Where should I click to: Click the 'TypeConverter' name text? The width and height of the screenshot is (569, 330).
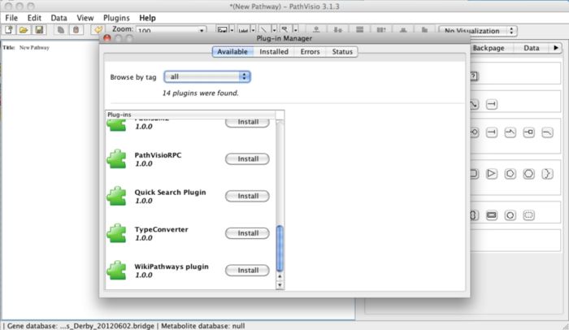[161, 229]
